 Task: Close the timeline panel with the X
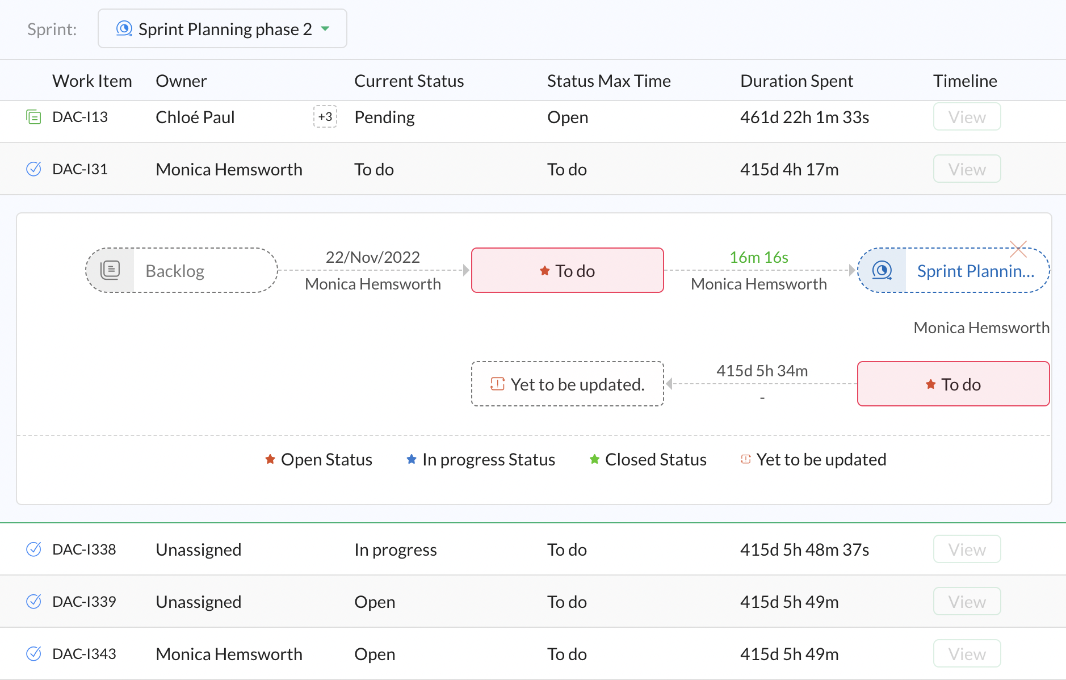pos(1018,249)
